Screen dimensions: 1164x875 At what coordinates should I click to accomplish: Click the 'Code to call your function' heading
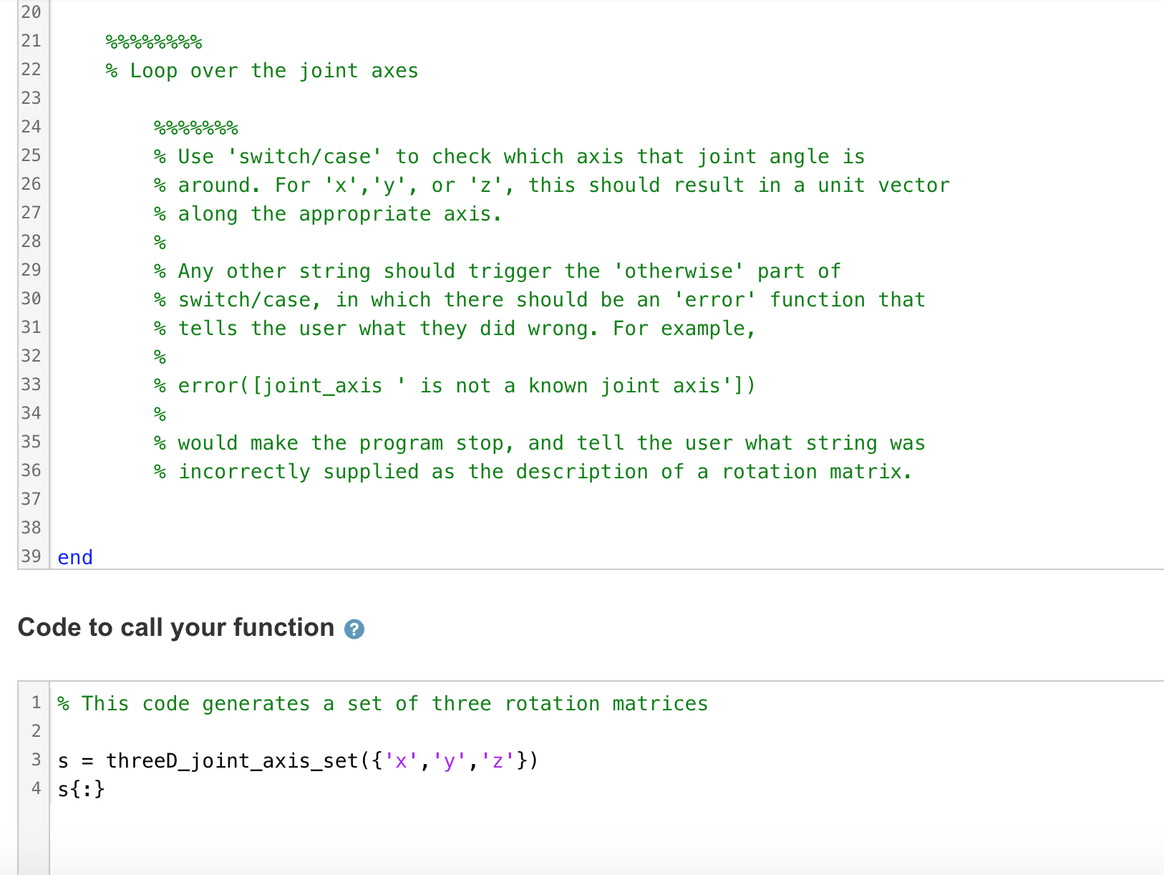(176, 628)
